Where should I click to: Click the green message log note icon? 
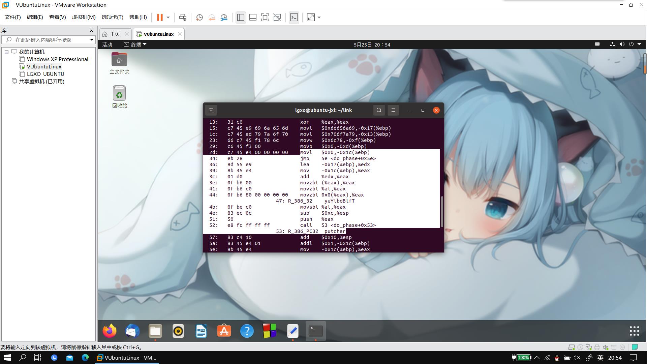coord(635,347)
